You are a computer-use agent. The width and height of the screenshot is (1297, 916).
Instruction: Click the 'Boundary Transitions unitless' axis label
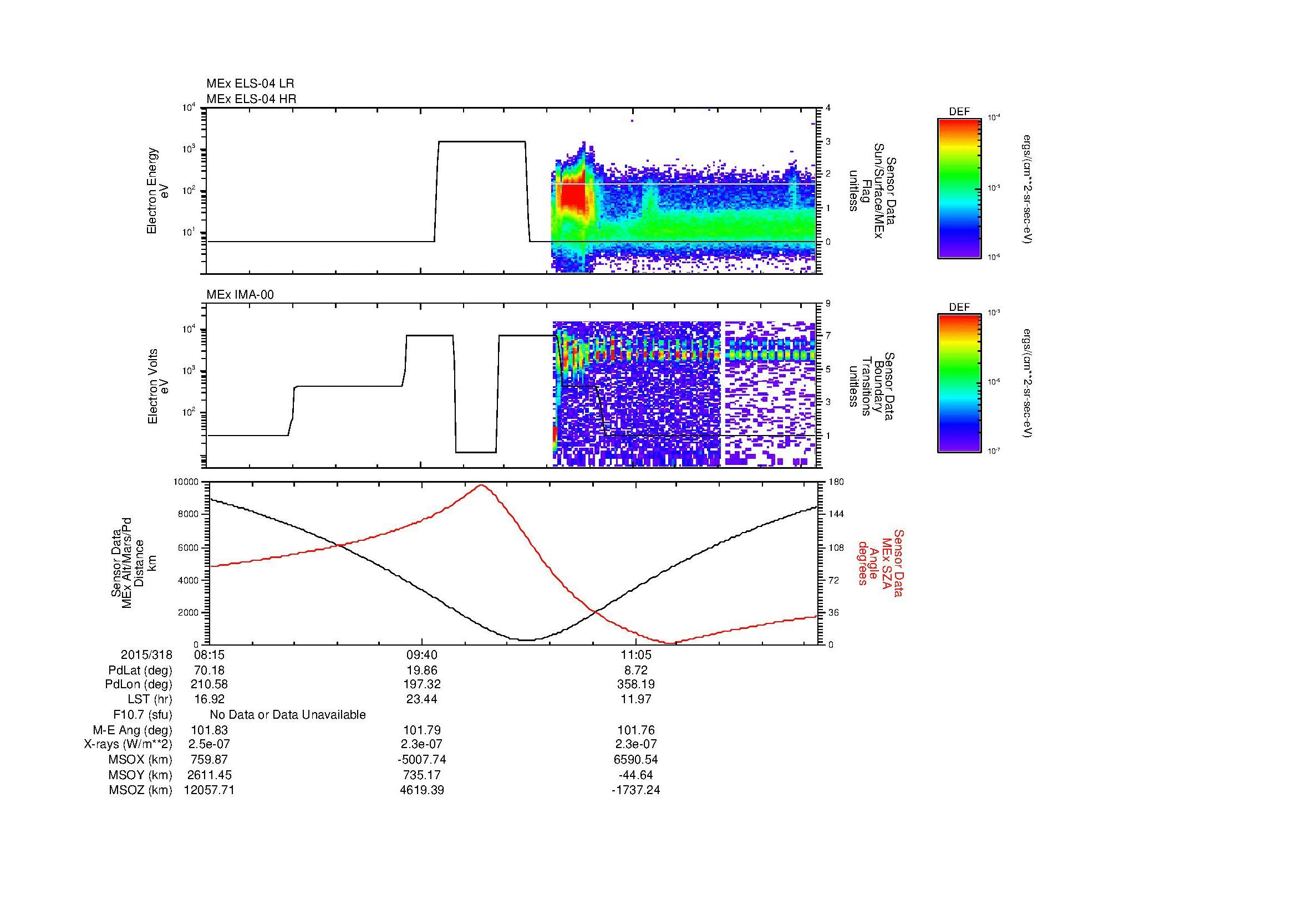click(873, 386)
